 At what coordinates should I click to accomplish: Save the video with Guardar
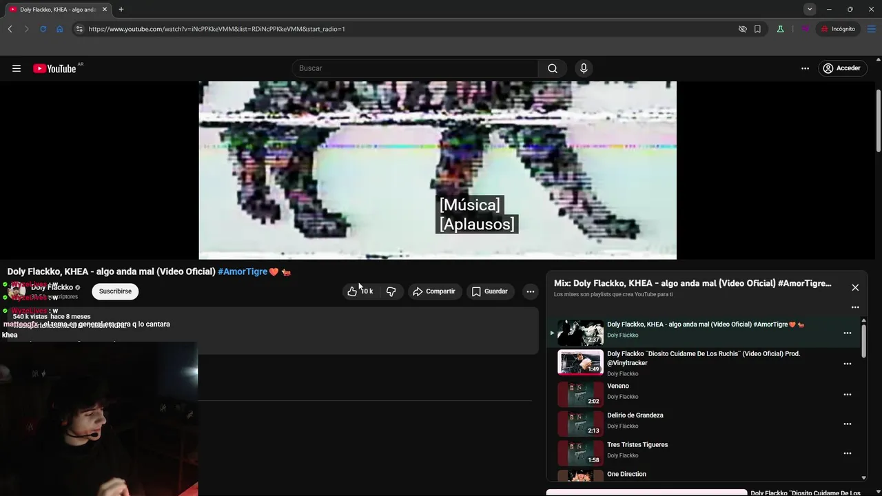point(489,291)
